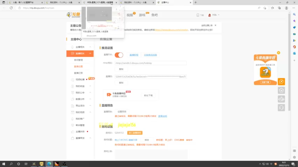Click the Edge sidebar Office icon
Image resolution: width=298 pixels, height=167 pixels.
(294, 47)
